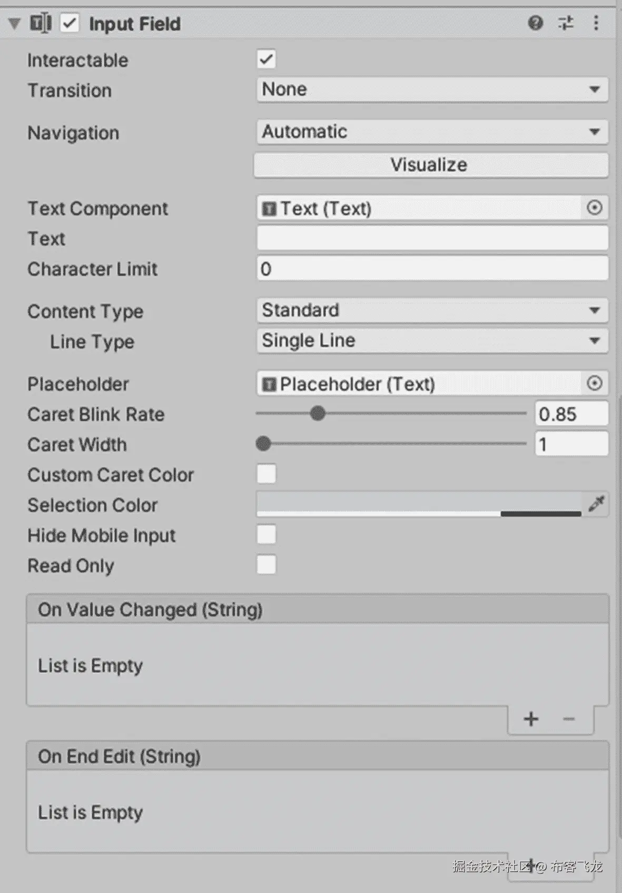
Task: Open the Transition dropdown
Action: tap(432, 90)
